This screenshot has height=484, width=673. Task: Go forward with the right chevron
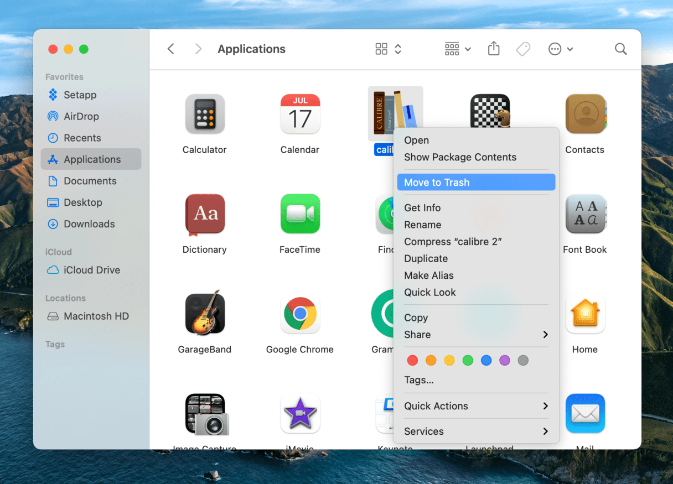pos(198,49)
